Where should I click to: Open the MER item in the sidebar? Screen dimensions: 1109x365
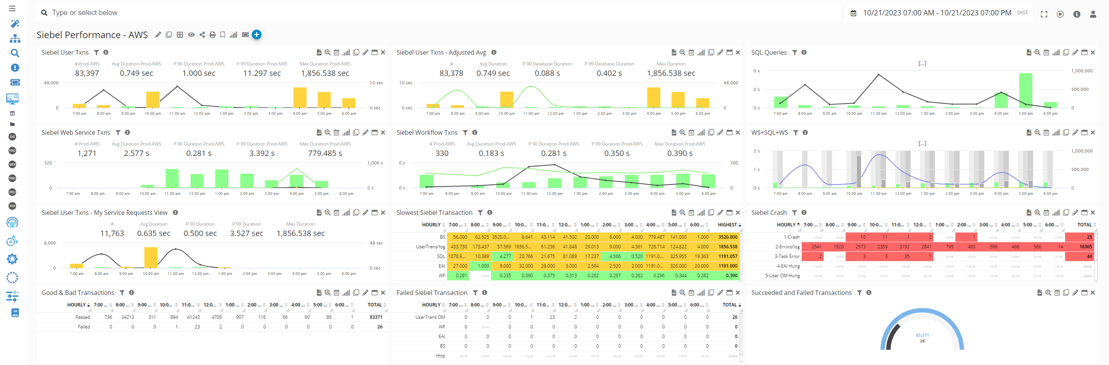(12, 164)
